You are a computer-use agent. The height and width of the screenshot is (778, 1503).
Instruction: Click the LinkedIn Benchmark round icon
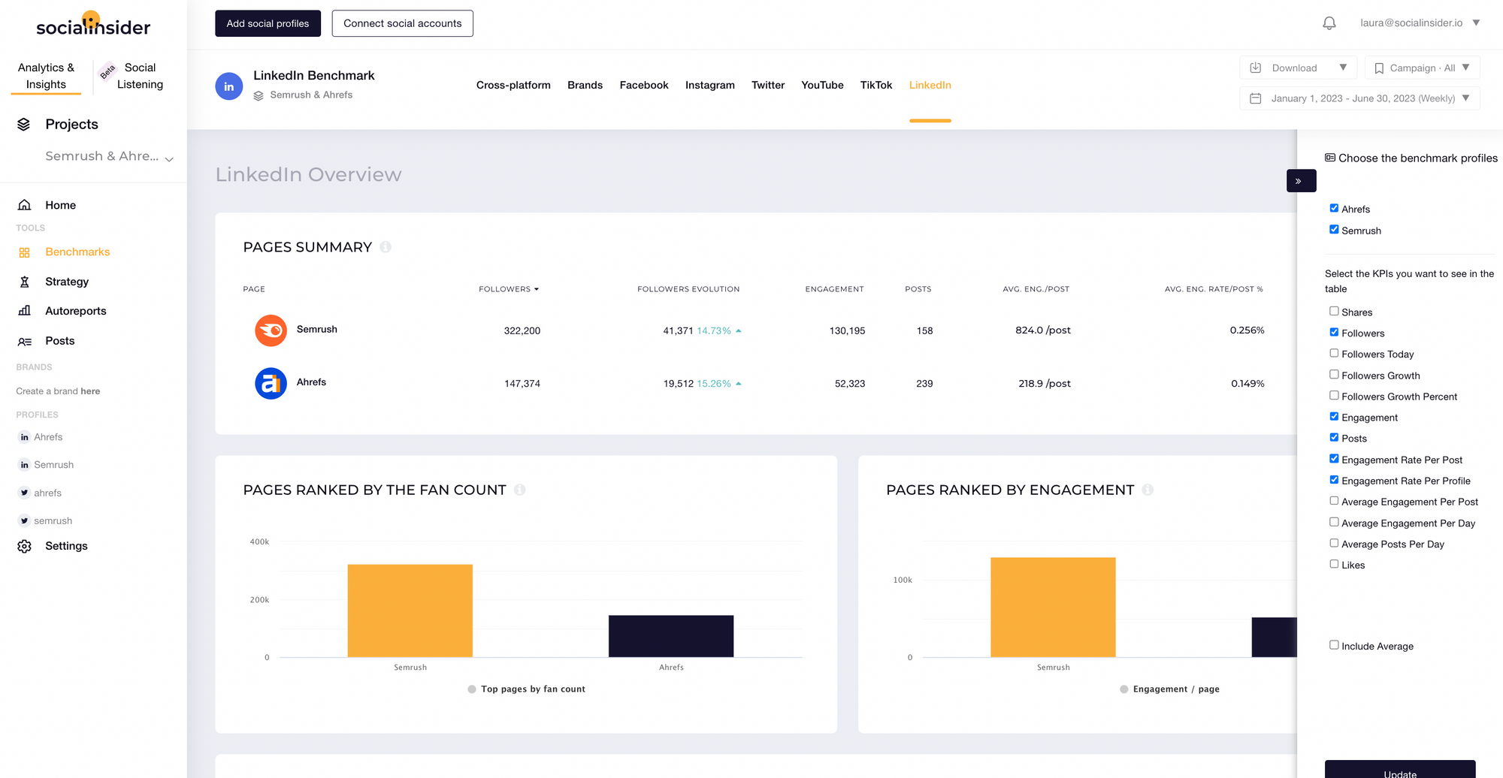(x=229, y=86)
